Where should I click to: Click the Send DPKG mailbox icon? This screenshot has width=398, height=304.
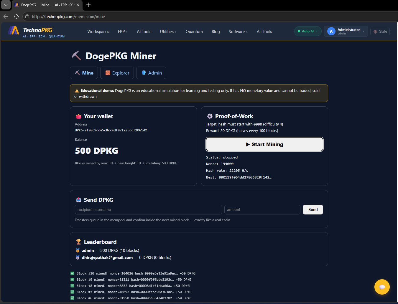(78, 200)
